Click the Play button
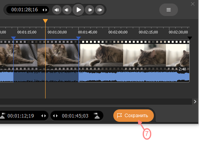 click(x=78, y=10)
